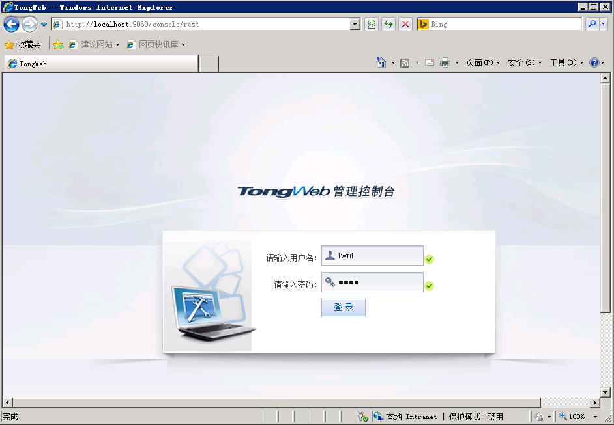Viewport: 614px width, 425px height.
Task: Click the Internet Explorer title bar icon
Action: point(7,7)
